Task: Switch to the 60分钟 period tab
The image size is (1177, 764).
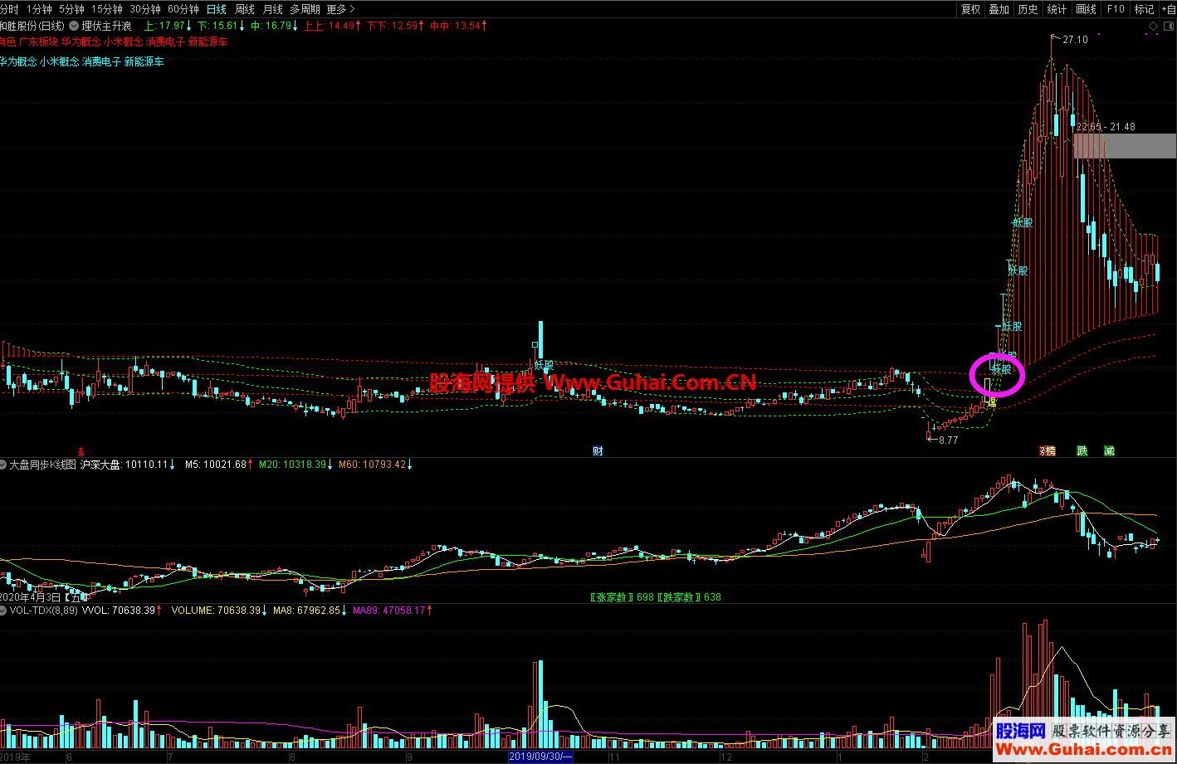Action: coord(183,9)
